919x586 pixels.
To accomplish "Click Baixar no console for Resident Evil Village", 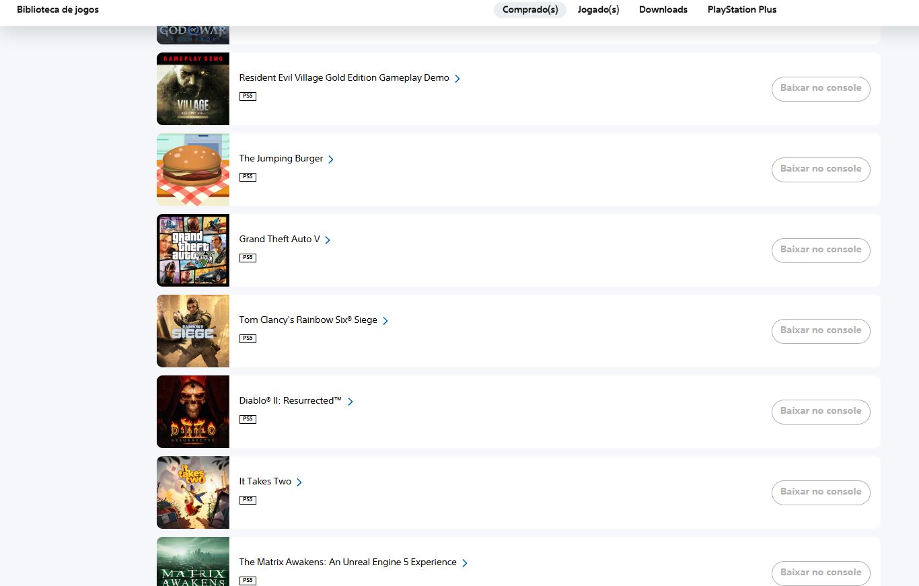I will [821, 88].
